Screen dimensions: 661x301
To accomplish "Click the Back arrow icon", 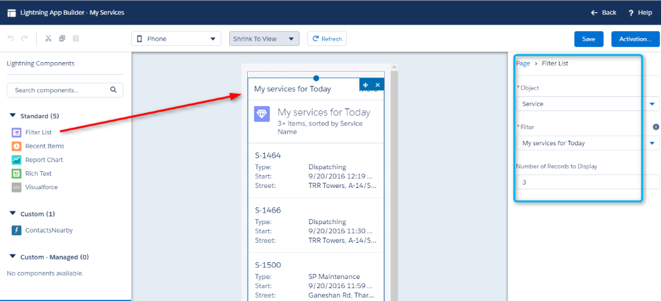I will coord(595,13).
